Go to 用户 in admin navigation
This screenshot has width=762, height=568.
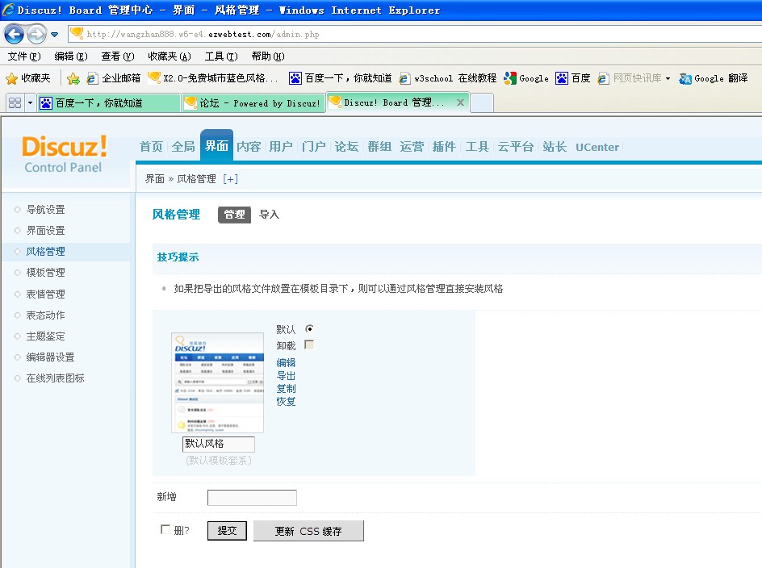click(x=281, y=147)
